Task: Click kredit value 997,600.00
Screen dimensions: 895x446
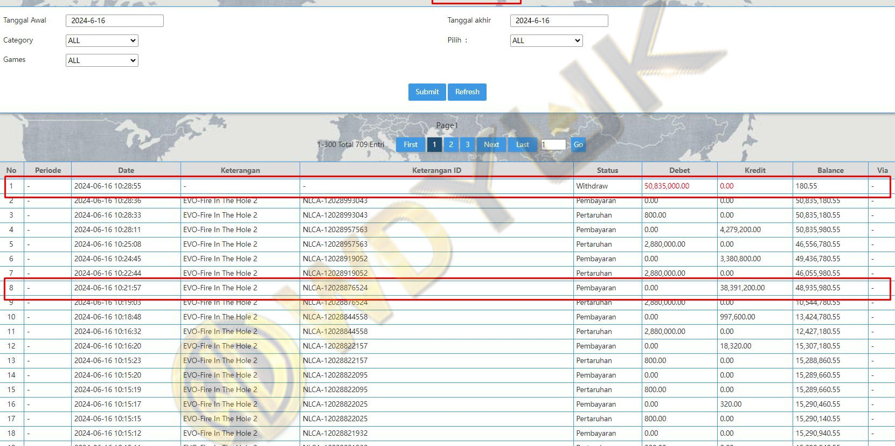Action: pyautogui.click(x=738, y=317)
